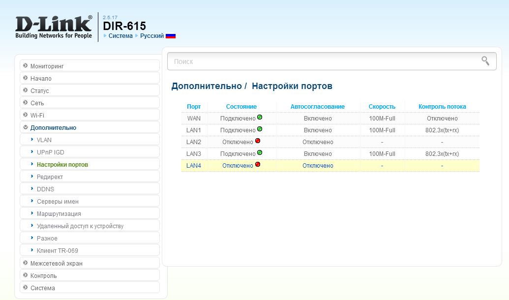This screenshot has width=509, height=300.
Task: Select the DDNS submenu item
Action: (45, 189)
